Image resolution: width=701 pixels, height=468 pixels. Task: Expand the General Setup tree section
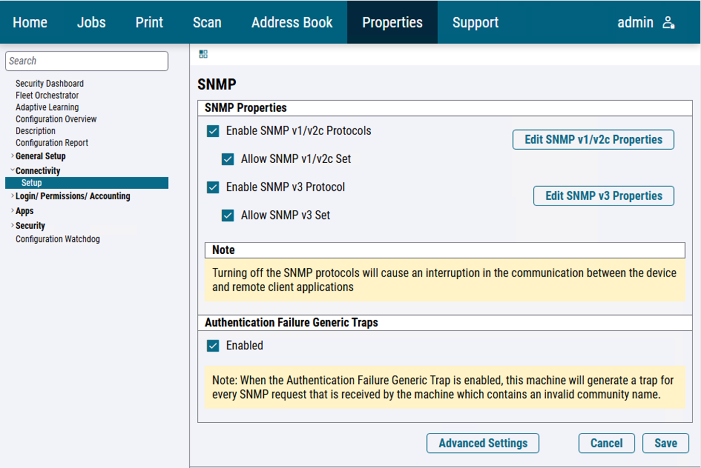click(13, 156)
